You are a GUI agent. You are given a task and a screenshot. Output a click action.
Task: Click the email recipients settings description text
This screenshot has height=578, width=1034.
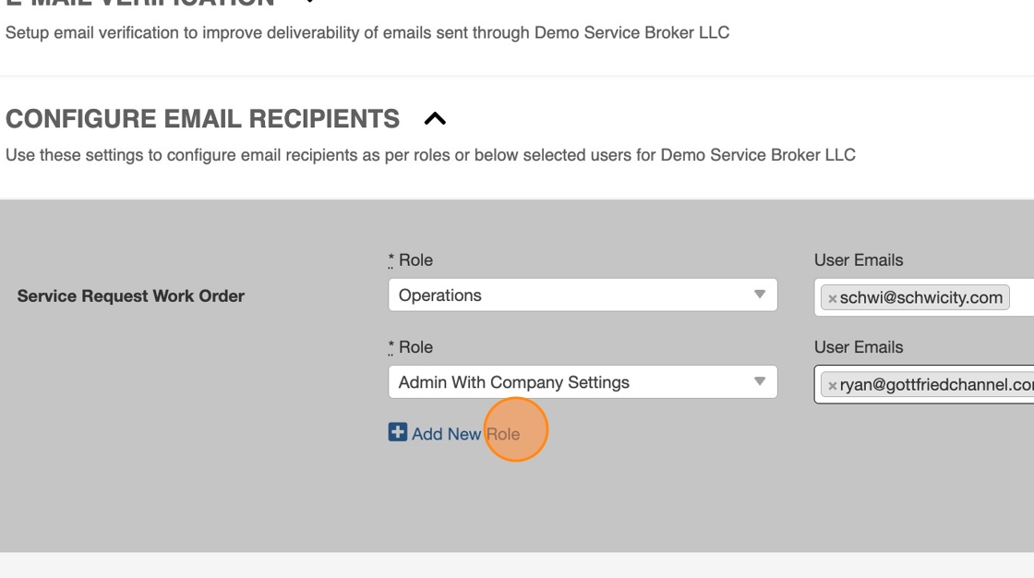(430, 155)
